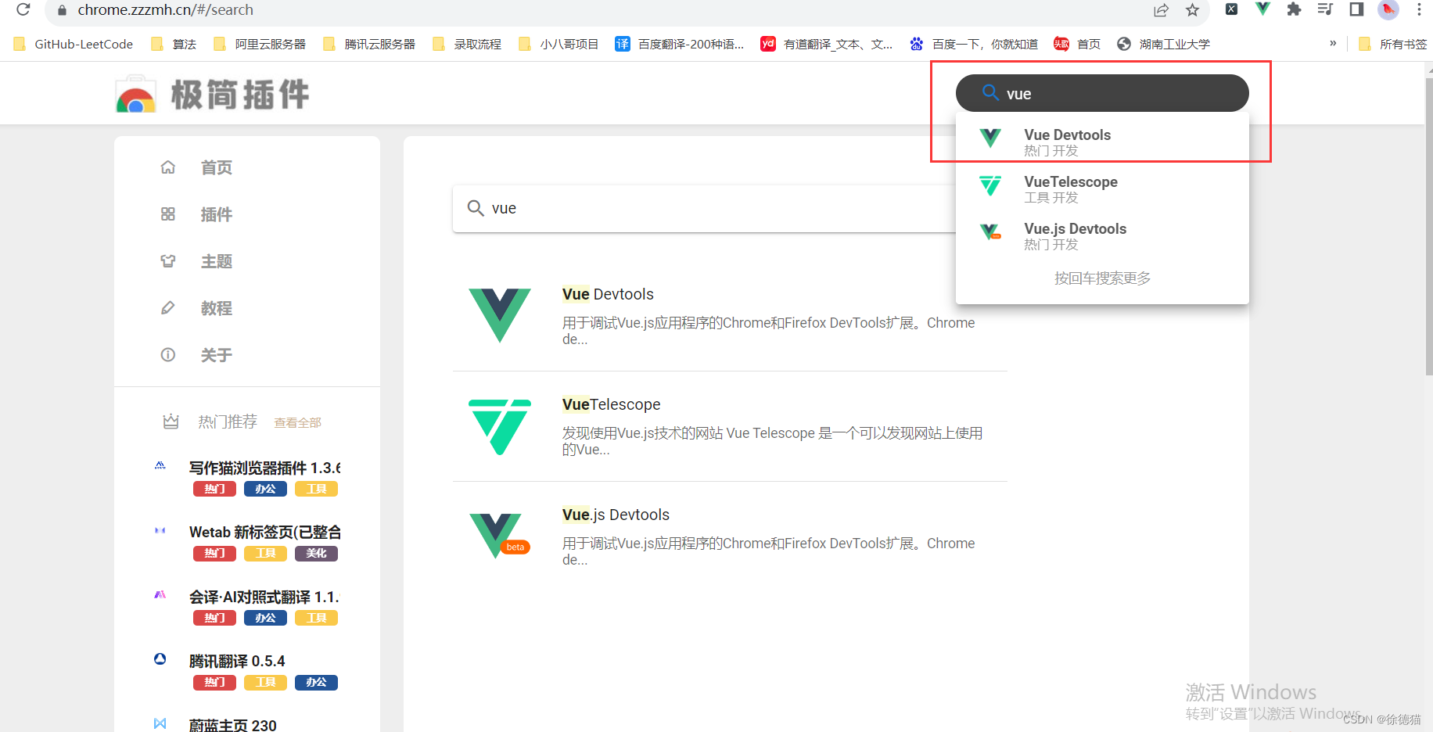Click the 办公 tag under 腾讯翻译
The width and height of the screenshot is (1433, 732).
tap(316, 682)
